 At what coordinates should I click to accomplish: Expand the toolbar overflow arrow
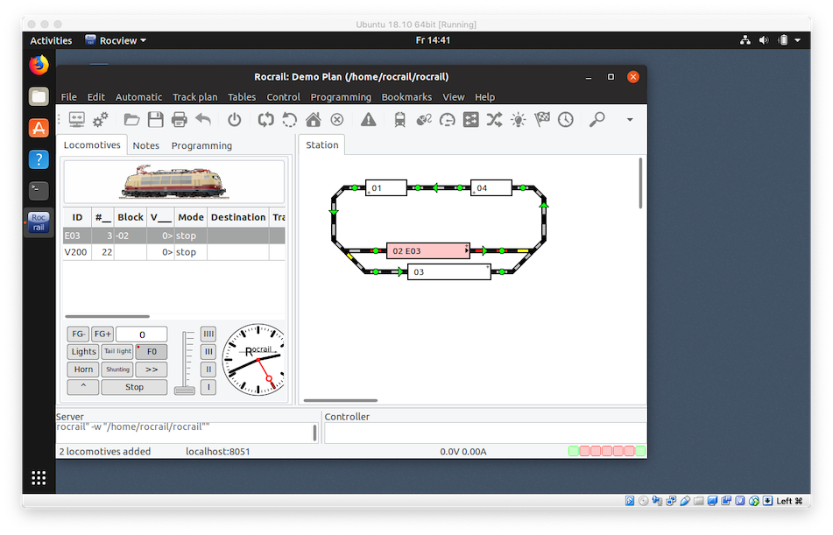[629, 120]
